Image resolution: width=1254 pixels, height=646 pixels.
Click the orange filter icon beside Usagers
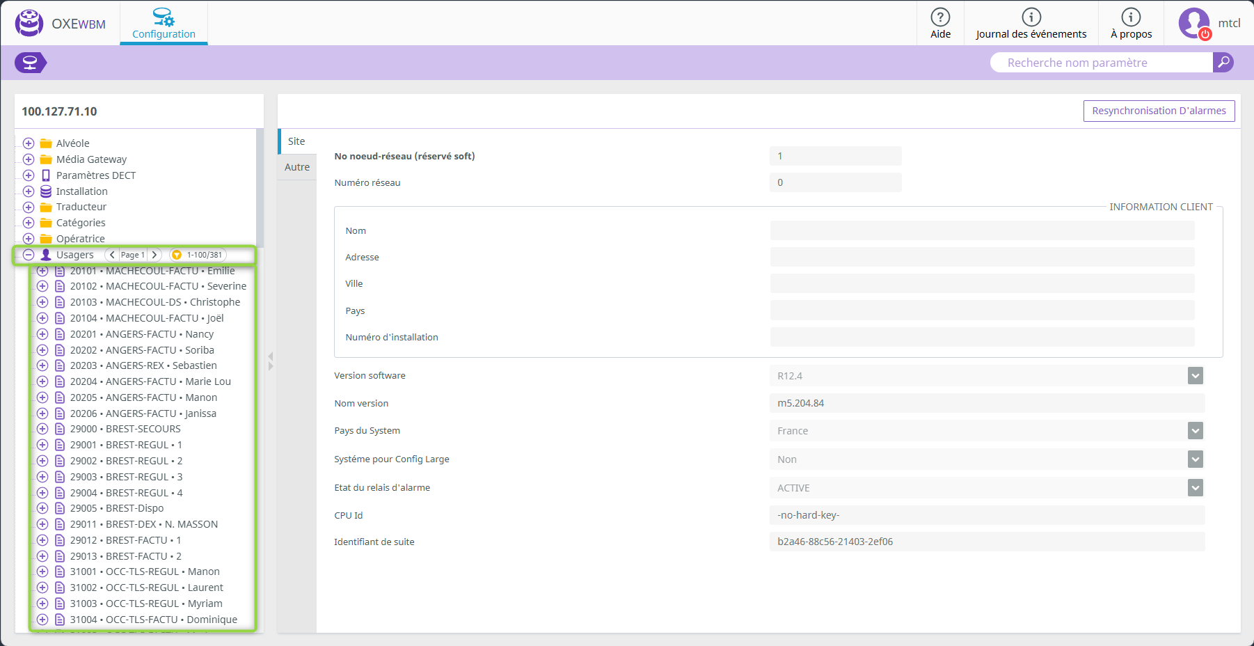(x=176, y=255)
